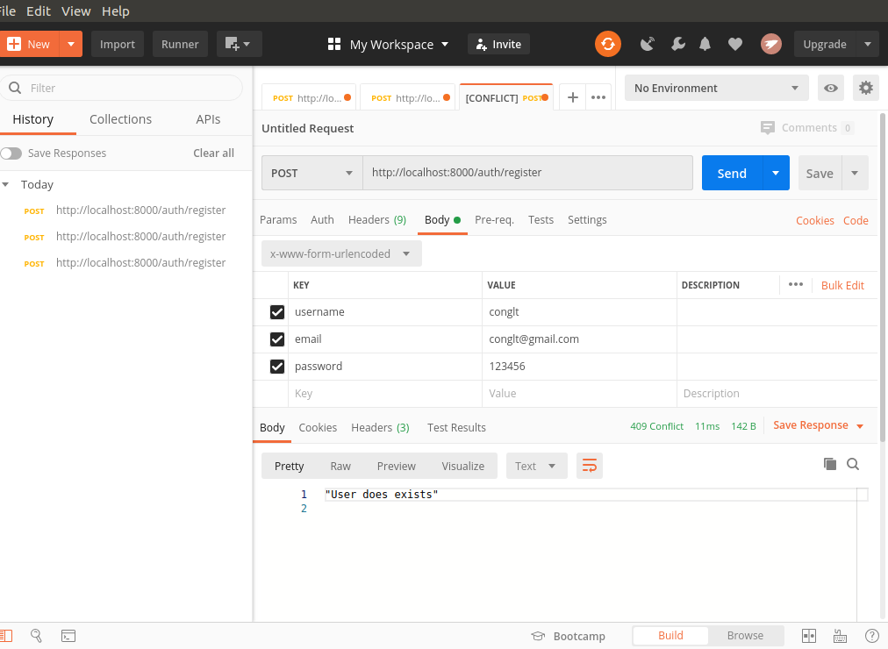Viewport: 888px width, 649px height.
Task: Uncheck the username parameter checkbox
Action: pos(277,312)
